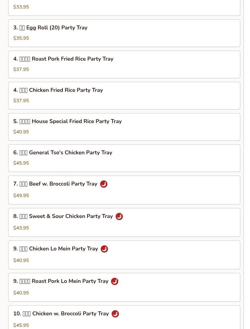Viewport: 250px width, 329px height.
Task: Click spicy icon next to Sweet & Sour Chicken
Action: tap(119, 217)
